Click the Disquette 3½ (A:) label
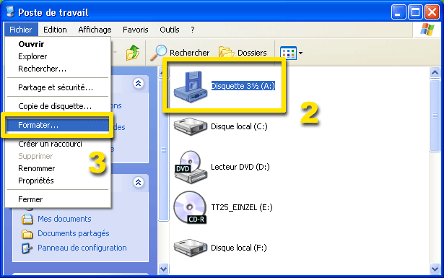 [x=243, y=86]
